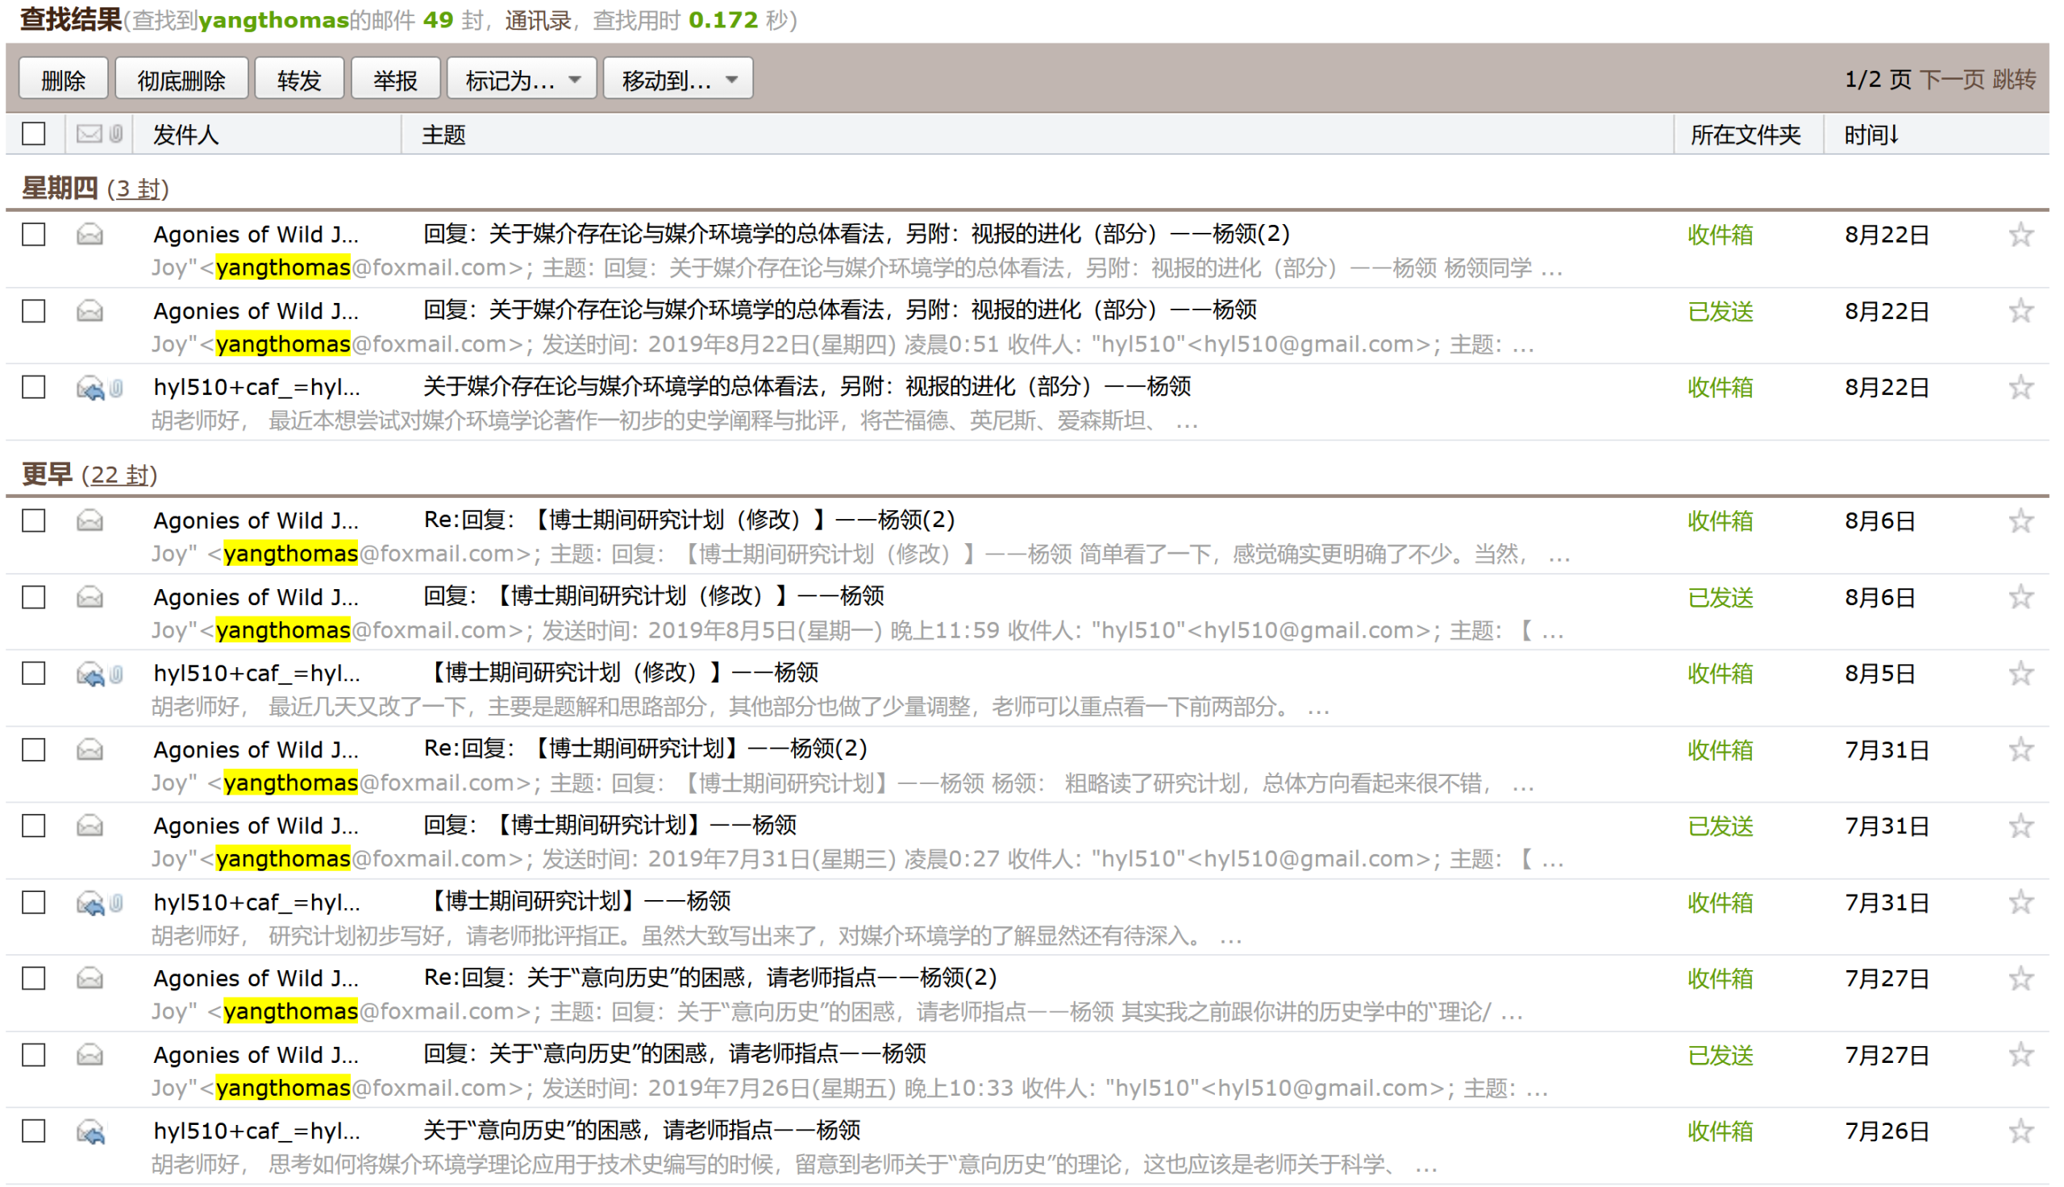2064x1187 pixels.
Task: Check the 8月22日 已发送 email checkbox
Action: [33, 310]
